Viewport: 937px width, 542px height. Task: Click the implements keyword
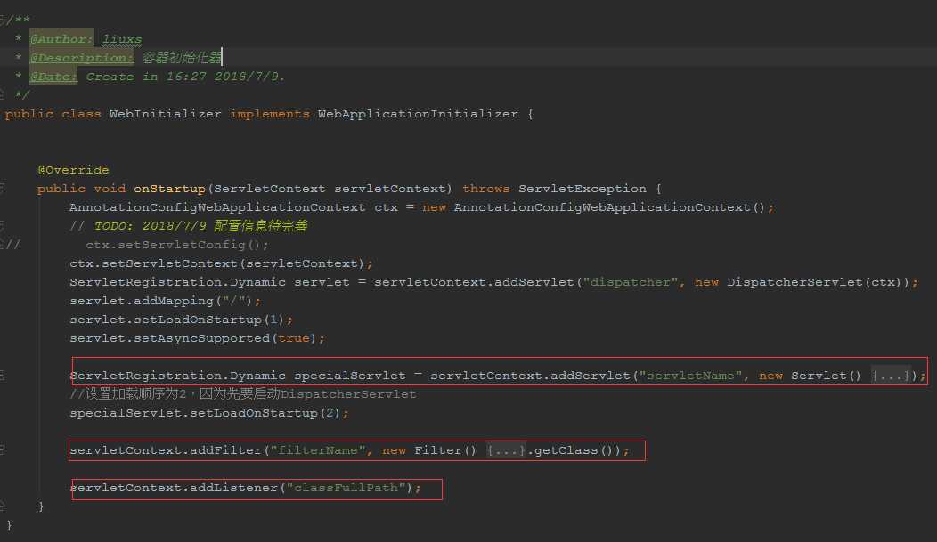click(270, 114)
